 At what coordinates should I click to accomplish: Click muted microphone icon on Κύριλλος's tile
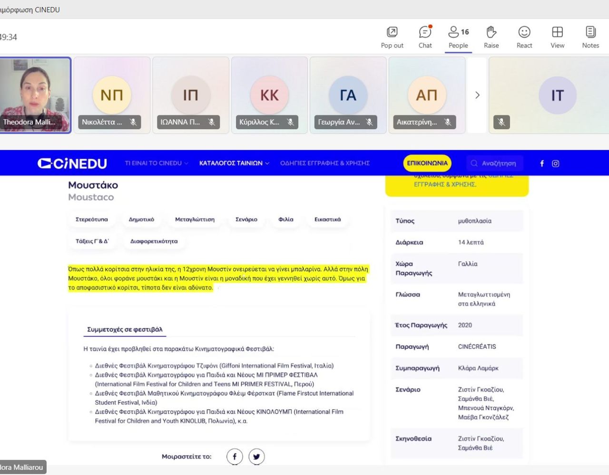coord(290,122)
